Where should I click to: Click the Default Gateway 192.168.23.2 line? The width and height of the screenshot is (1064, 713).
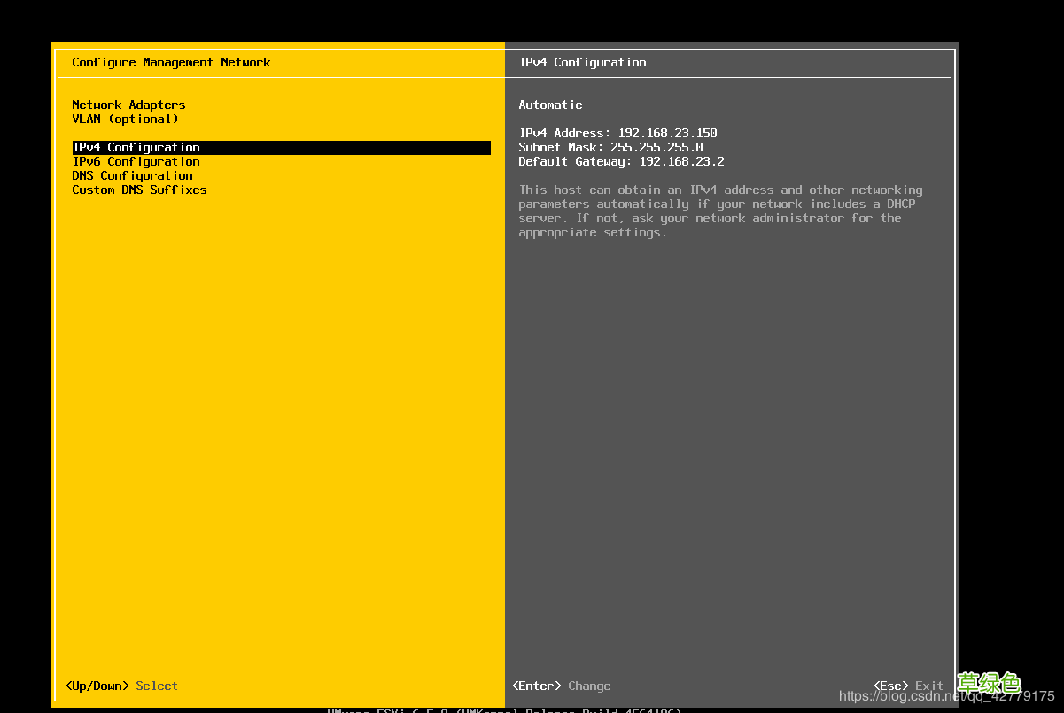coord(621,161)
